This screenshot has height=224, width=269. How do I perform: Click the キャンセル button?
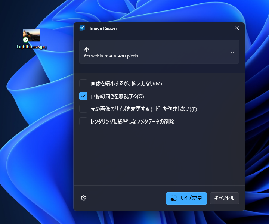click(x=225, y=198)
